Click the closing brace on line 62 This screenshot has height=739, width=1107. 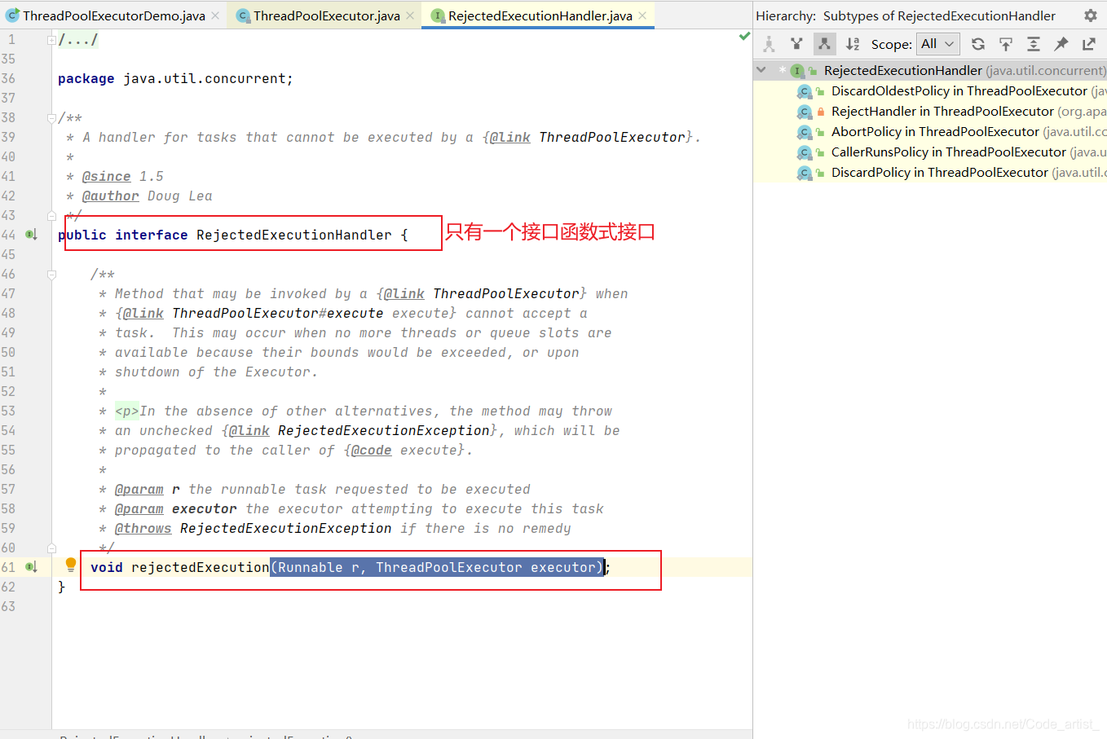[61, 587]
